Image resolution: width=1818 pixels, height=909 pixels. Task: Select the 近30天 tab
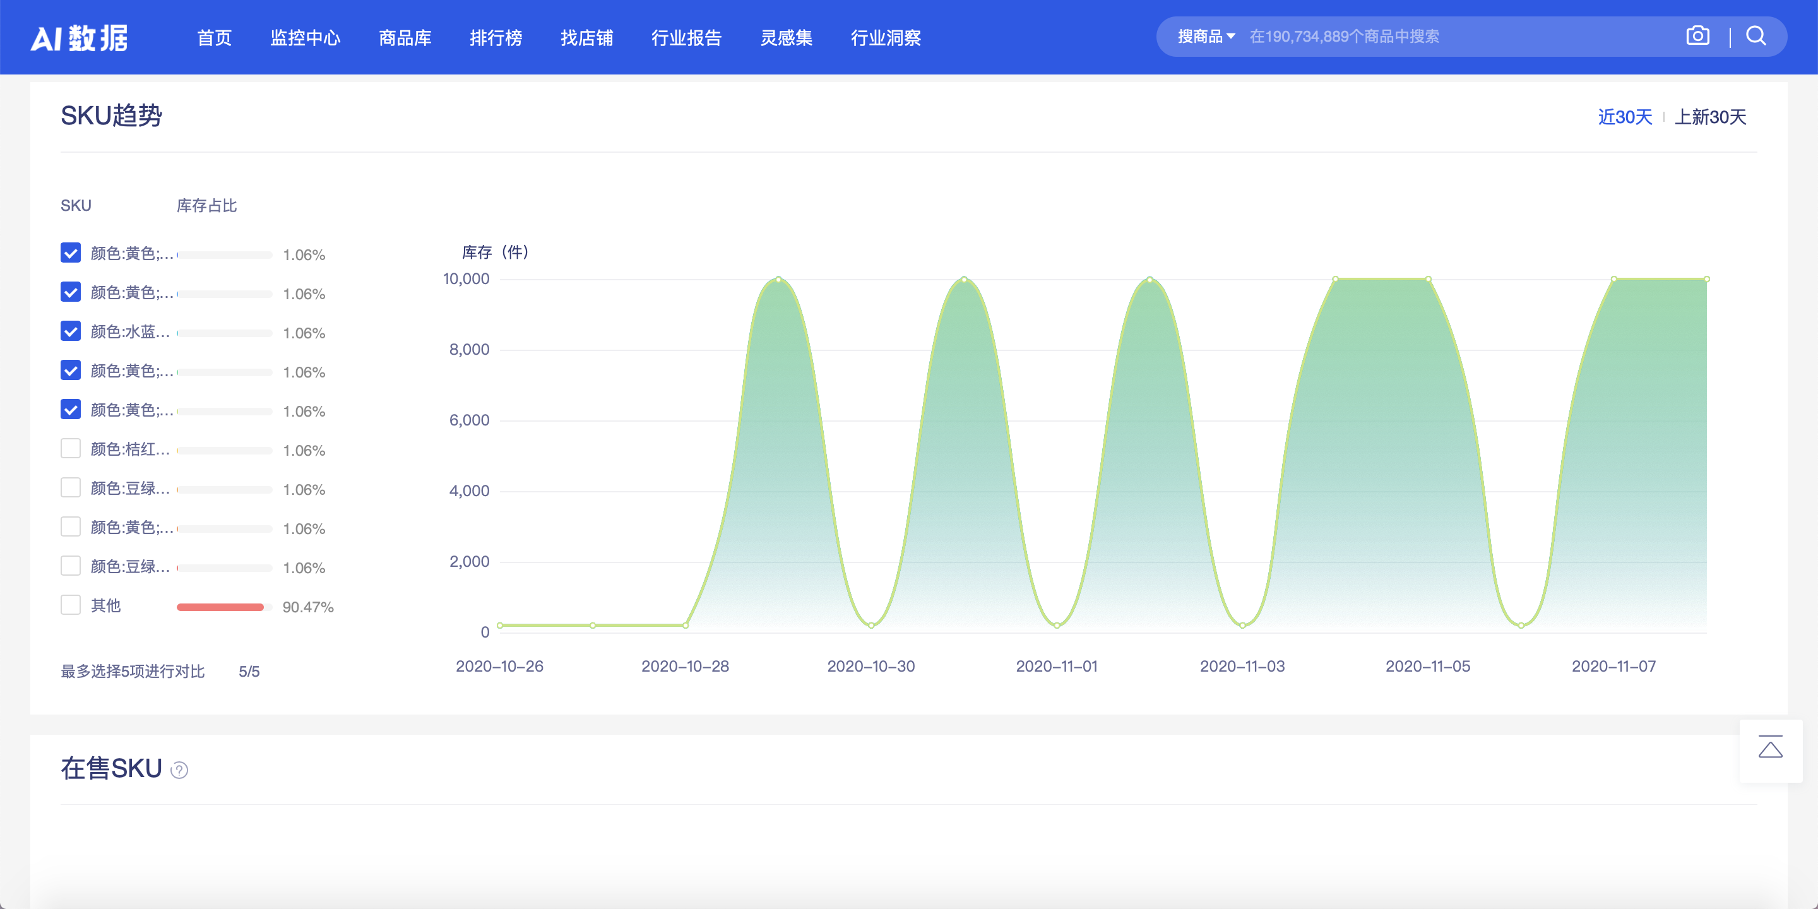(1625, 117)
